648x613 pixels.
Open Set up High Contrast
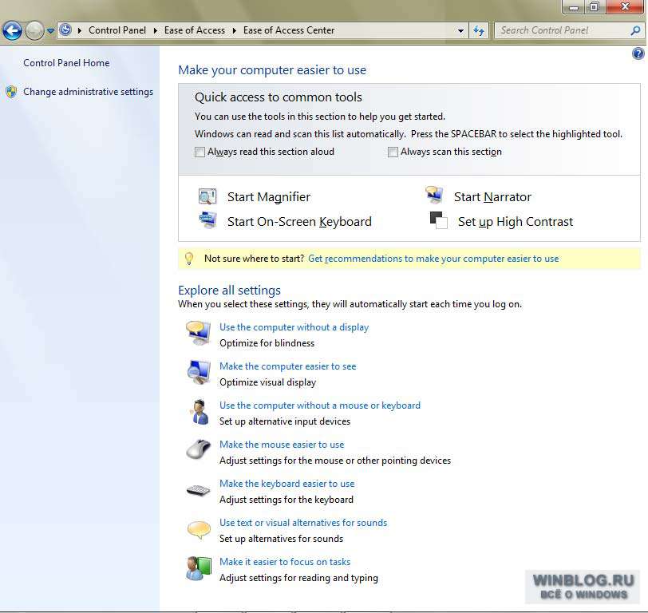(x=516, y=222)
